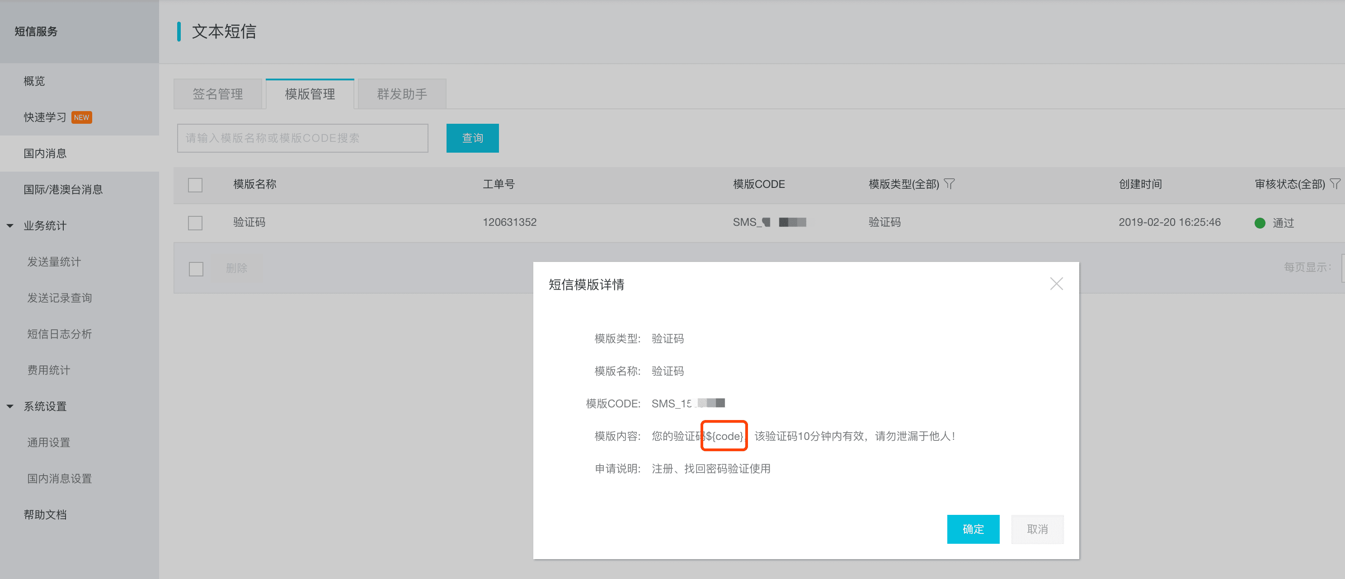The width and height of the screenshot is (1345, 579).
Task: Click the 审核状态 filter funnel icon
Action: click(x=1335, y=184)
